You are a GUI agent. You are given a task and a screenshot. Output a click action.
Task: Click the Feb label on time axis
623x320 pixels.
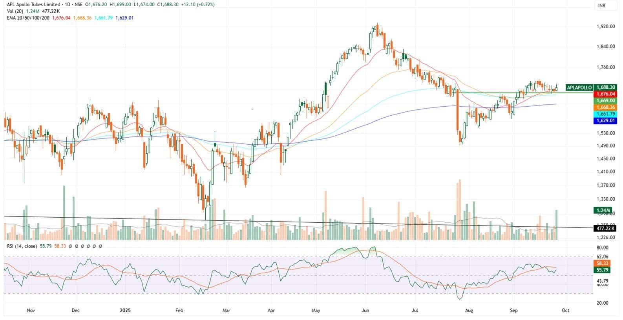179,311
